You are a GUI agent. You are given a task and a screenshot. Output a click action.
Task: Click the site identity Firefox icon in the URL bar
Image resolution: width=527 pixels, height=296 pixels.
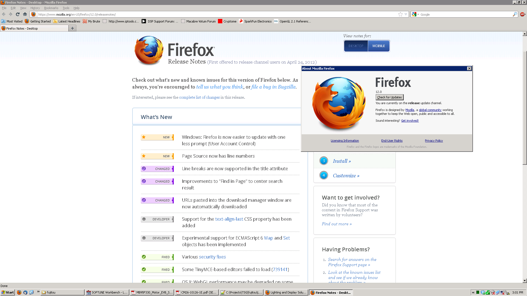[x=33, y=14]
